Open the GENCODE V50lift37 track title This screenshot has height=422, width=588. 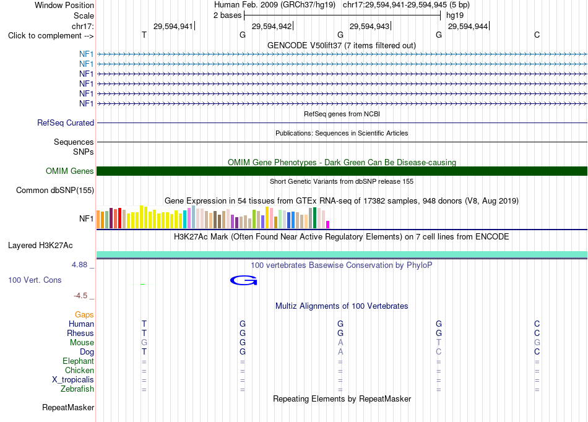[x=342, y=46]
